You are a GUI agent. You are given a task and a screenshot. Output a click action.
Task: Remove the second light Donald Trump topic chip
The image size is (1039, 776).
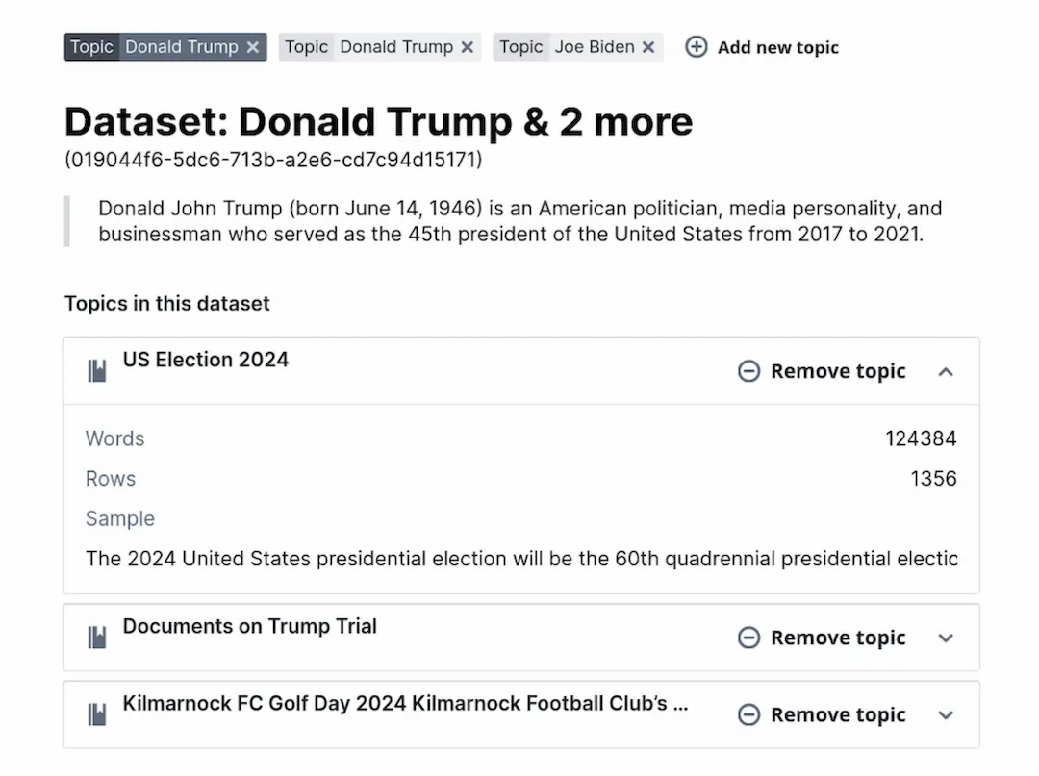467,47
